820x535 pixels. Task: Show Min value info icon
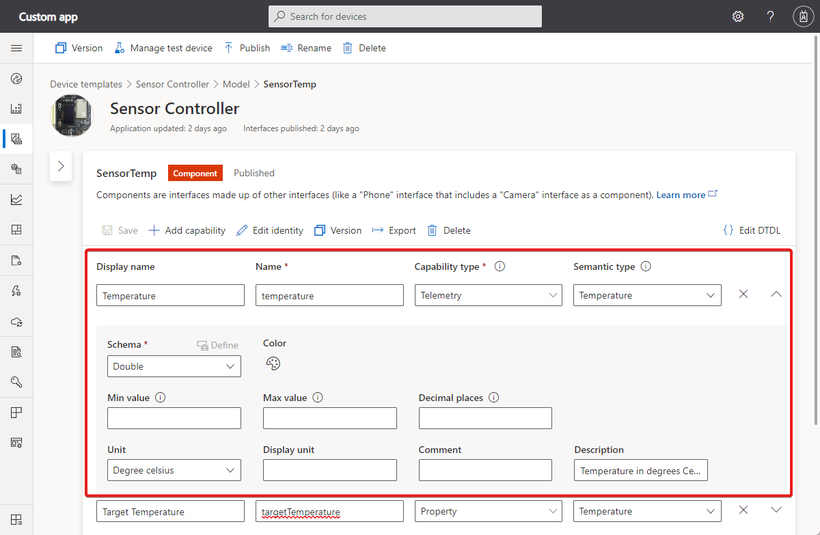(161, 398)
